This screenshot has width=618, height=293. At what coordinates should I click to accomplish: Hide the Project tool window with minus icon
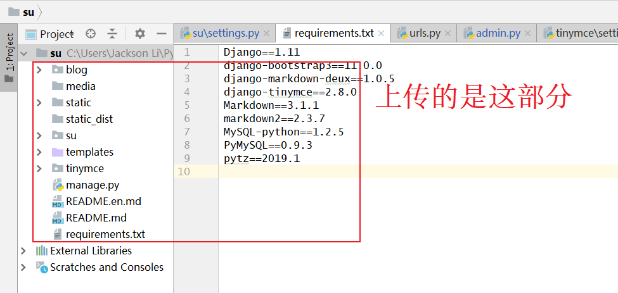[162, 34]
